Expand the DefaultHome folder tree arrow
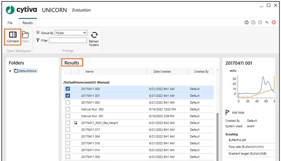 click(10, 71)
